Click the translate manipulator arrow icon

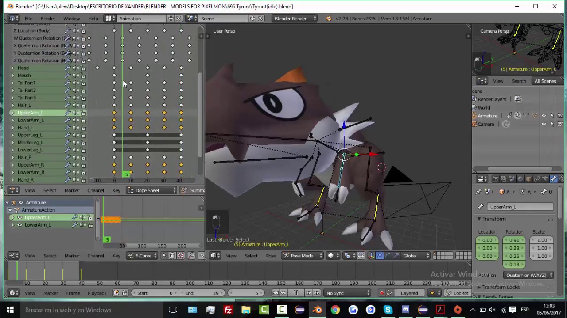click(379, 256)
